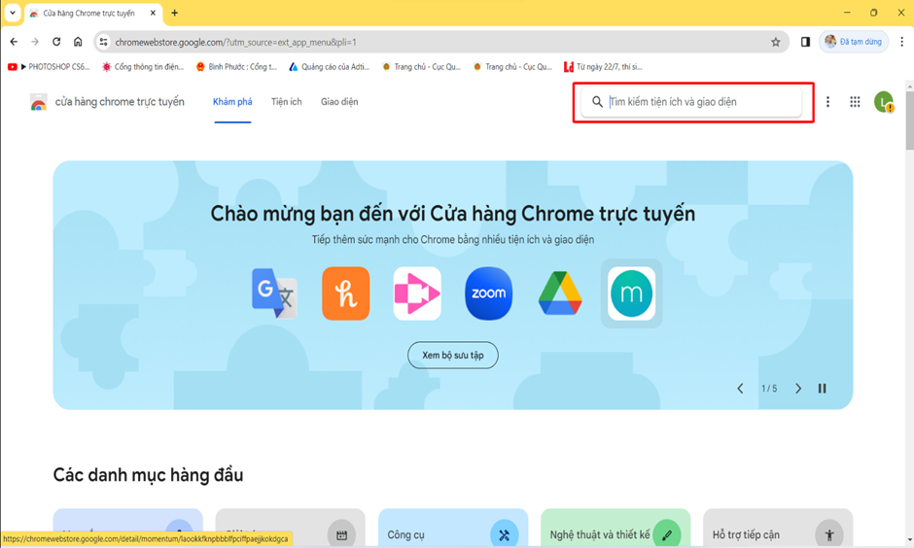The width and height of the screenshot is (914, 548).
Task: Open the tab search dropdown arrow
Action: (13, 13)
